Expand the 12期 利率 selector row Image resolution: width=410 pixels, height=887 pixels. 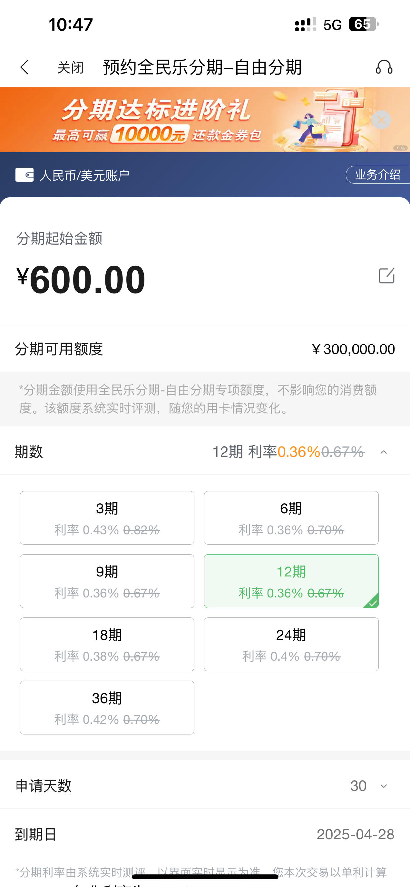click(x=205, y=452)
